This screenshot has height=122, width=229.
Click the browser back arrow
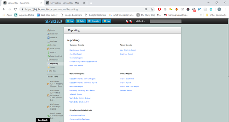click(x=4, y=9)
